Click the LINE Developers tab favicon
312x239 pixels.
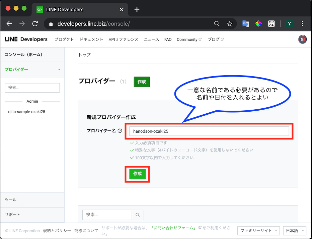[x=40, y=10]
